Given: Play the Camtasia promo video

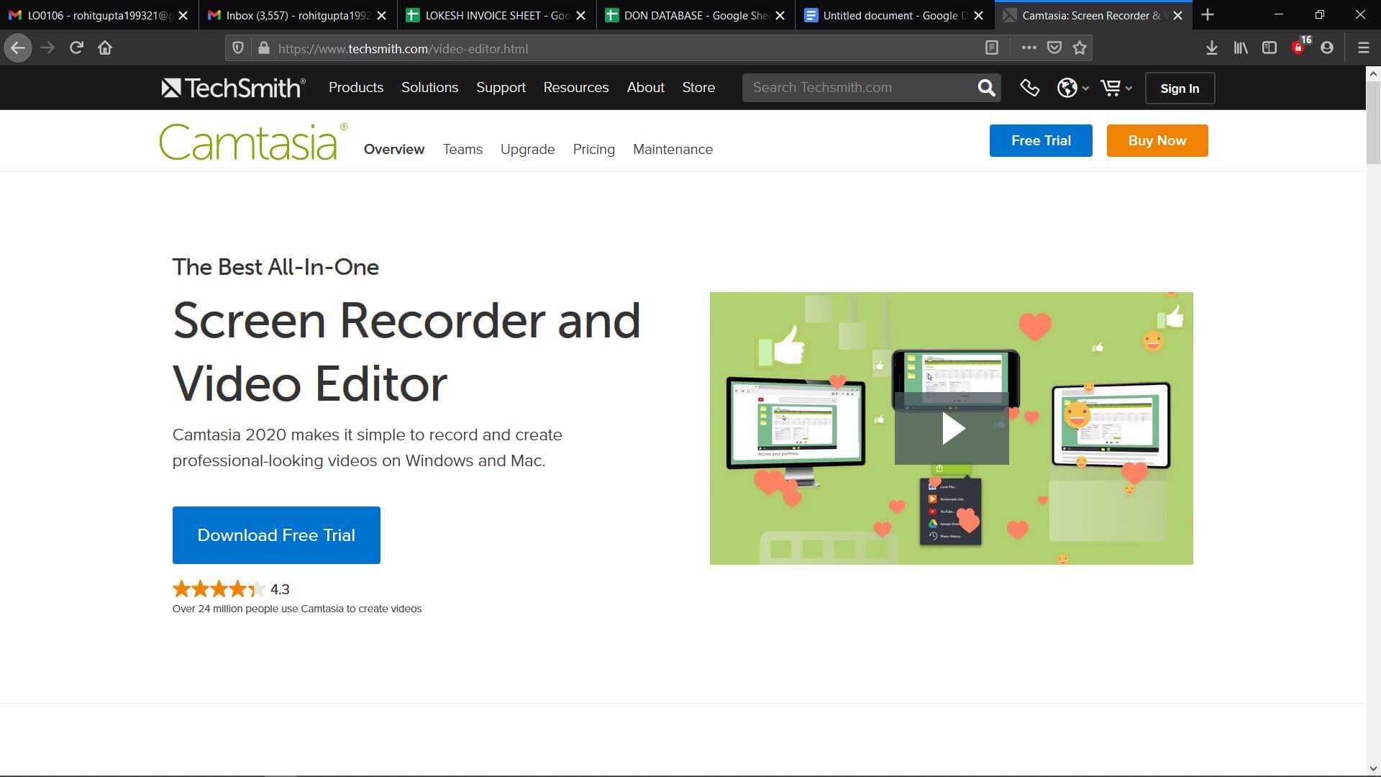Looking at the screenshot, I should coord(952,429).
